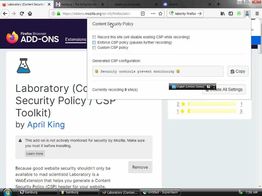262x196 pixels.
Task: Show site information via the info icon
Action: click(x=53, y=14)
